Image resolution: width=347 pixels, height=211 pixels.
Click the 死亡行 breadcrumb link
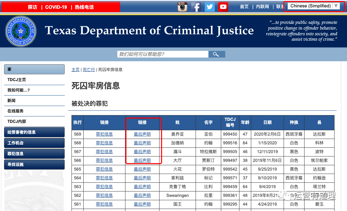[89, 70]
